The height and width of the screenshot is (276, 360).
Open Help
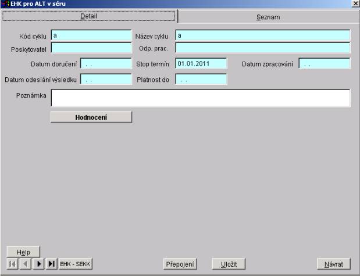(23, 252)
